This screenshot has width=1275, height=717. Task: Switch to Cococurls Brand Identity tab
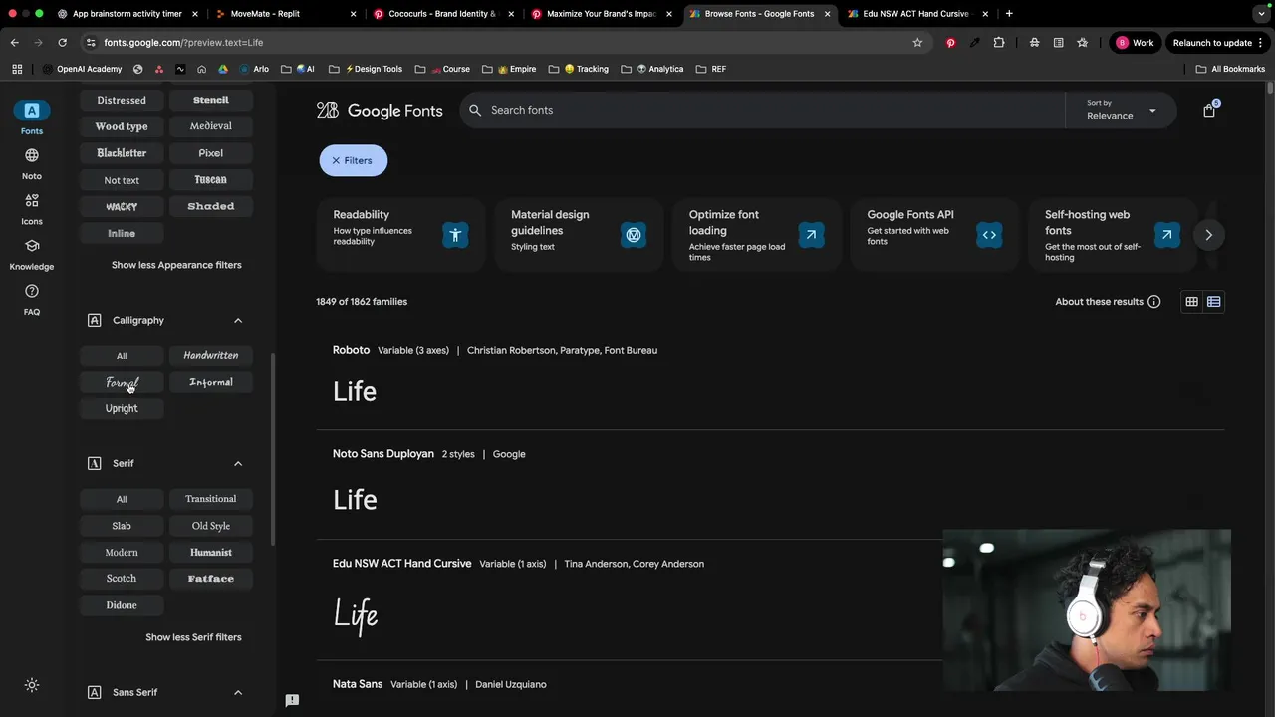click(443, 14)
